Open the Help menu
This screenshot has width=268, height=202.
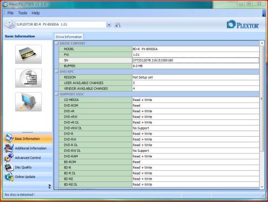point(35,13)
